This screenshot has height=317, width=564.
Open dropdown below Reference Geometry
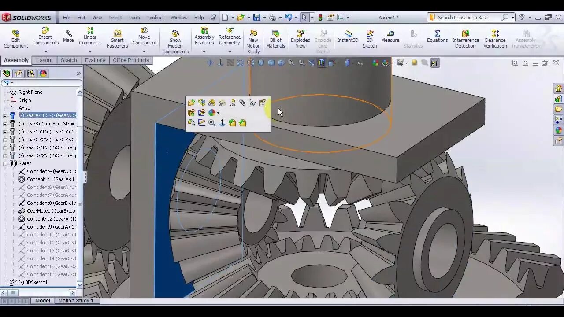point(230,52)
